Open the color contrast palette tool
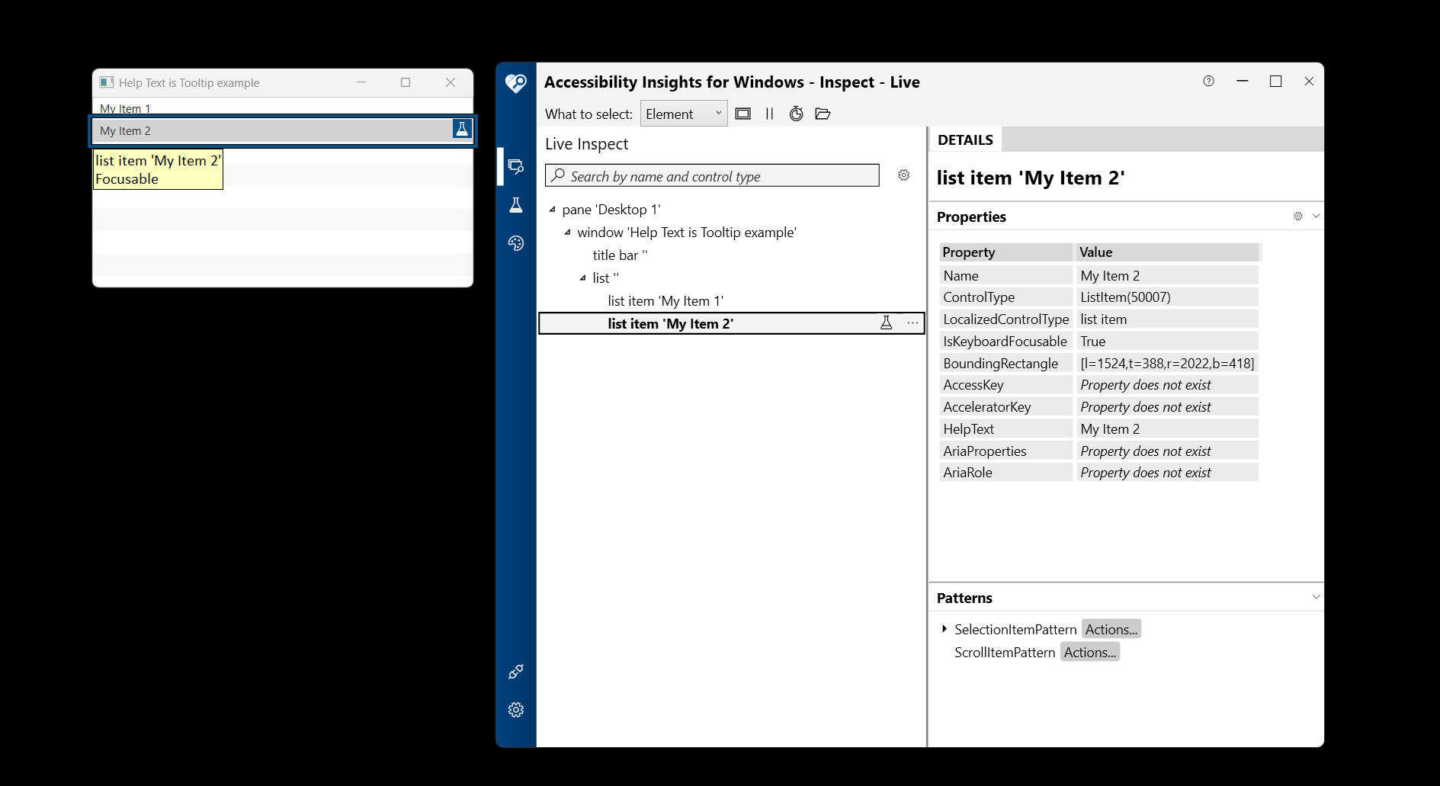This screenshot has width=1440, height=786. point(516,243)
